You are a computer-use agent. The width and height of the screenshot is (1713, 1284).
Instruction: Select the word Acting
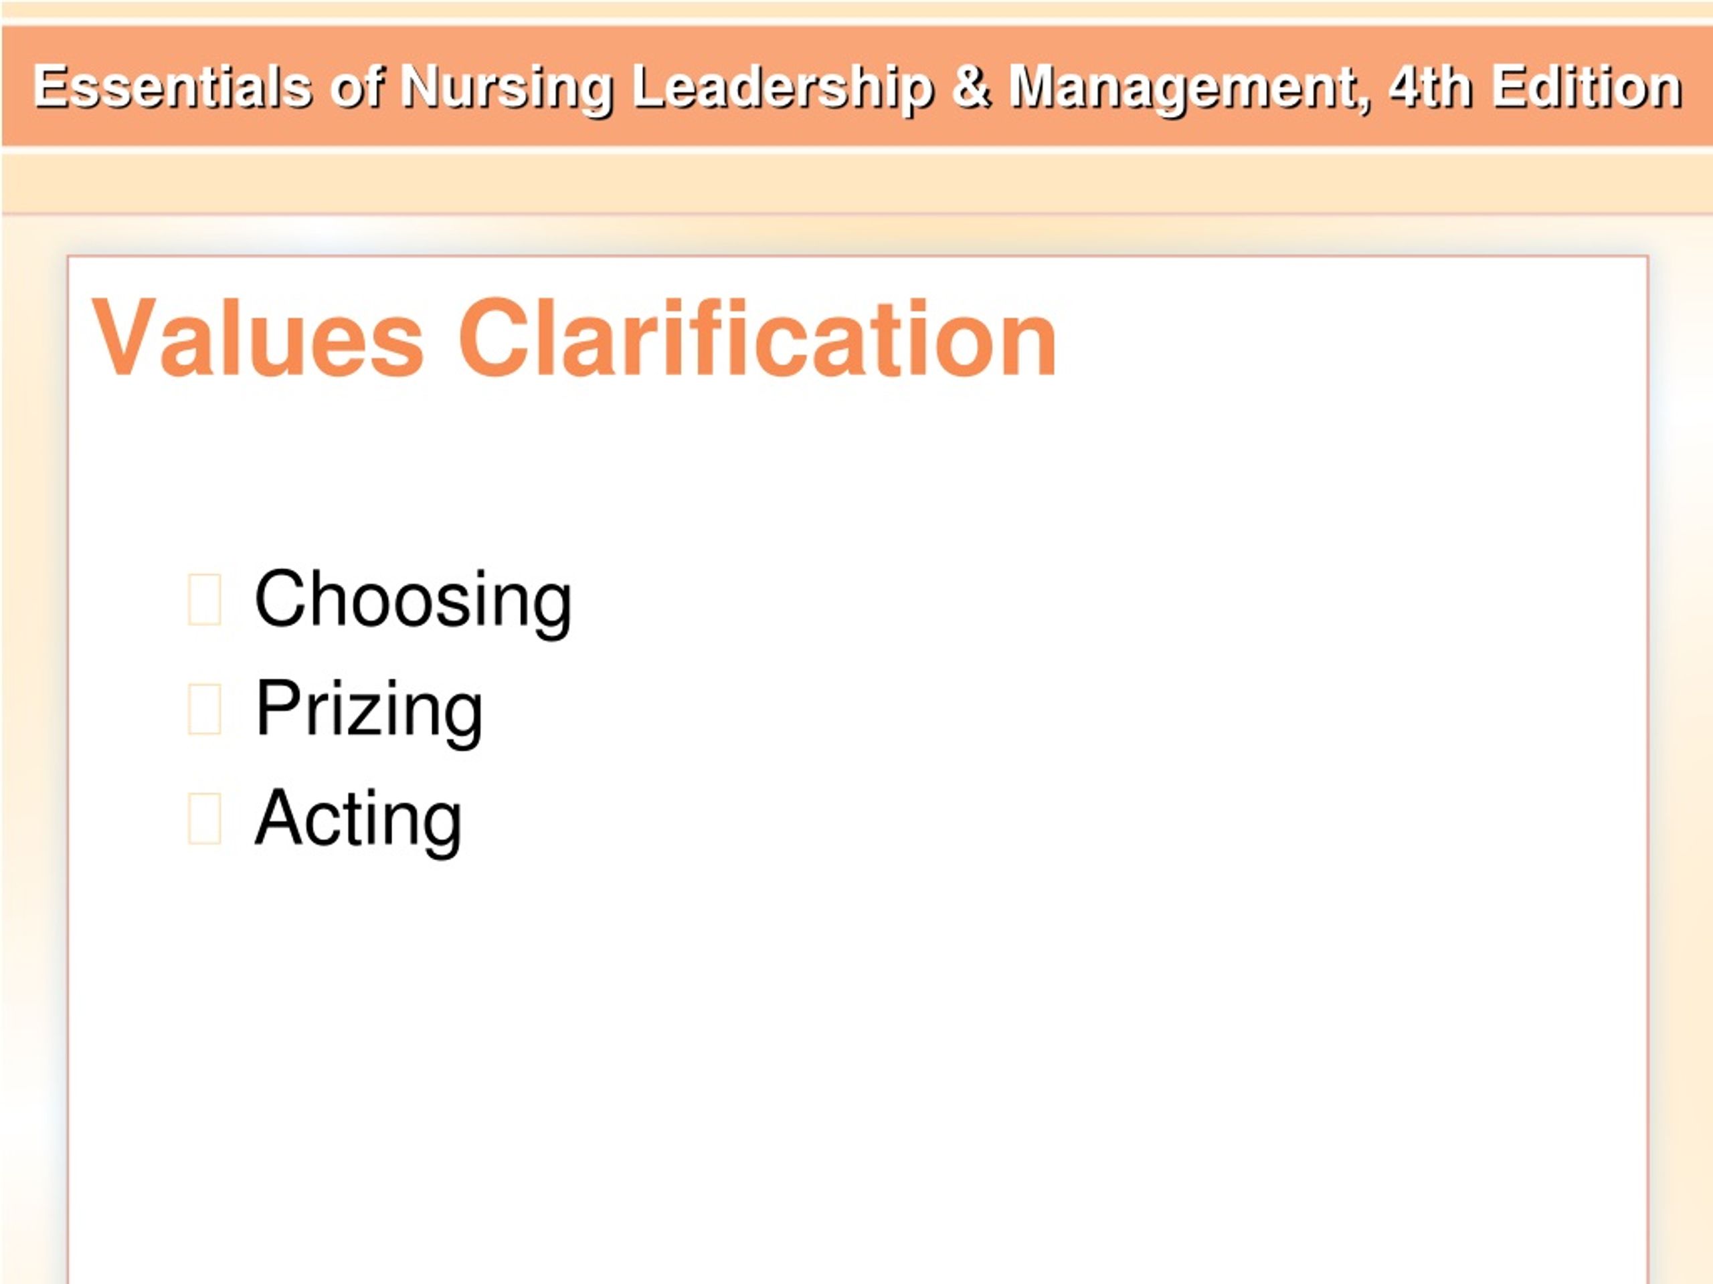359,821
